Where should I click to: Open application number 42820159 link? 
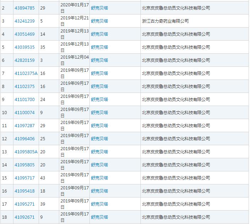(24, 60)
